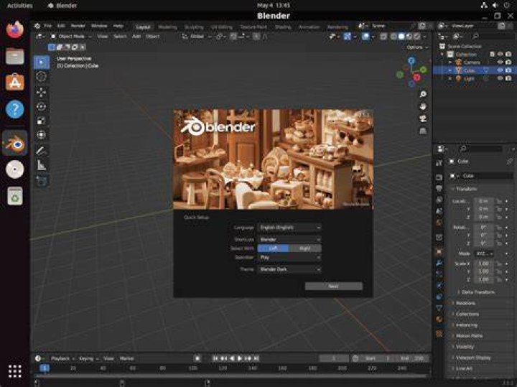Open the Keying popover in timeline
This screenshot has width=517, height=387.
[x=88, y=358]
